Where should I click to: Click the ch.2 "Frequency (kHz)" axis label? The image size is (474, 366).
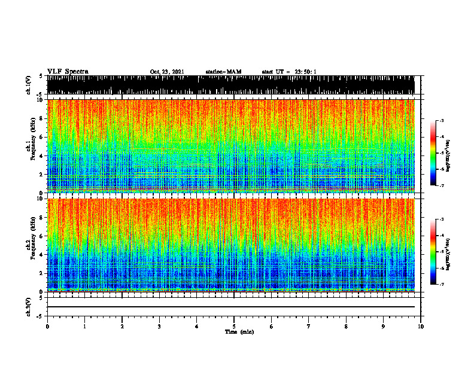(x=33, y=238)
